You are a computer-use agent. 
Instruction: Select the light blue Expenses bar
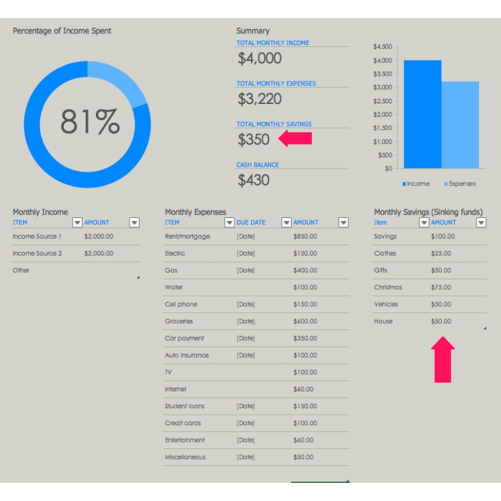tap(460, 125)
